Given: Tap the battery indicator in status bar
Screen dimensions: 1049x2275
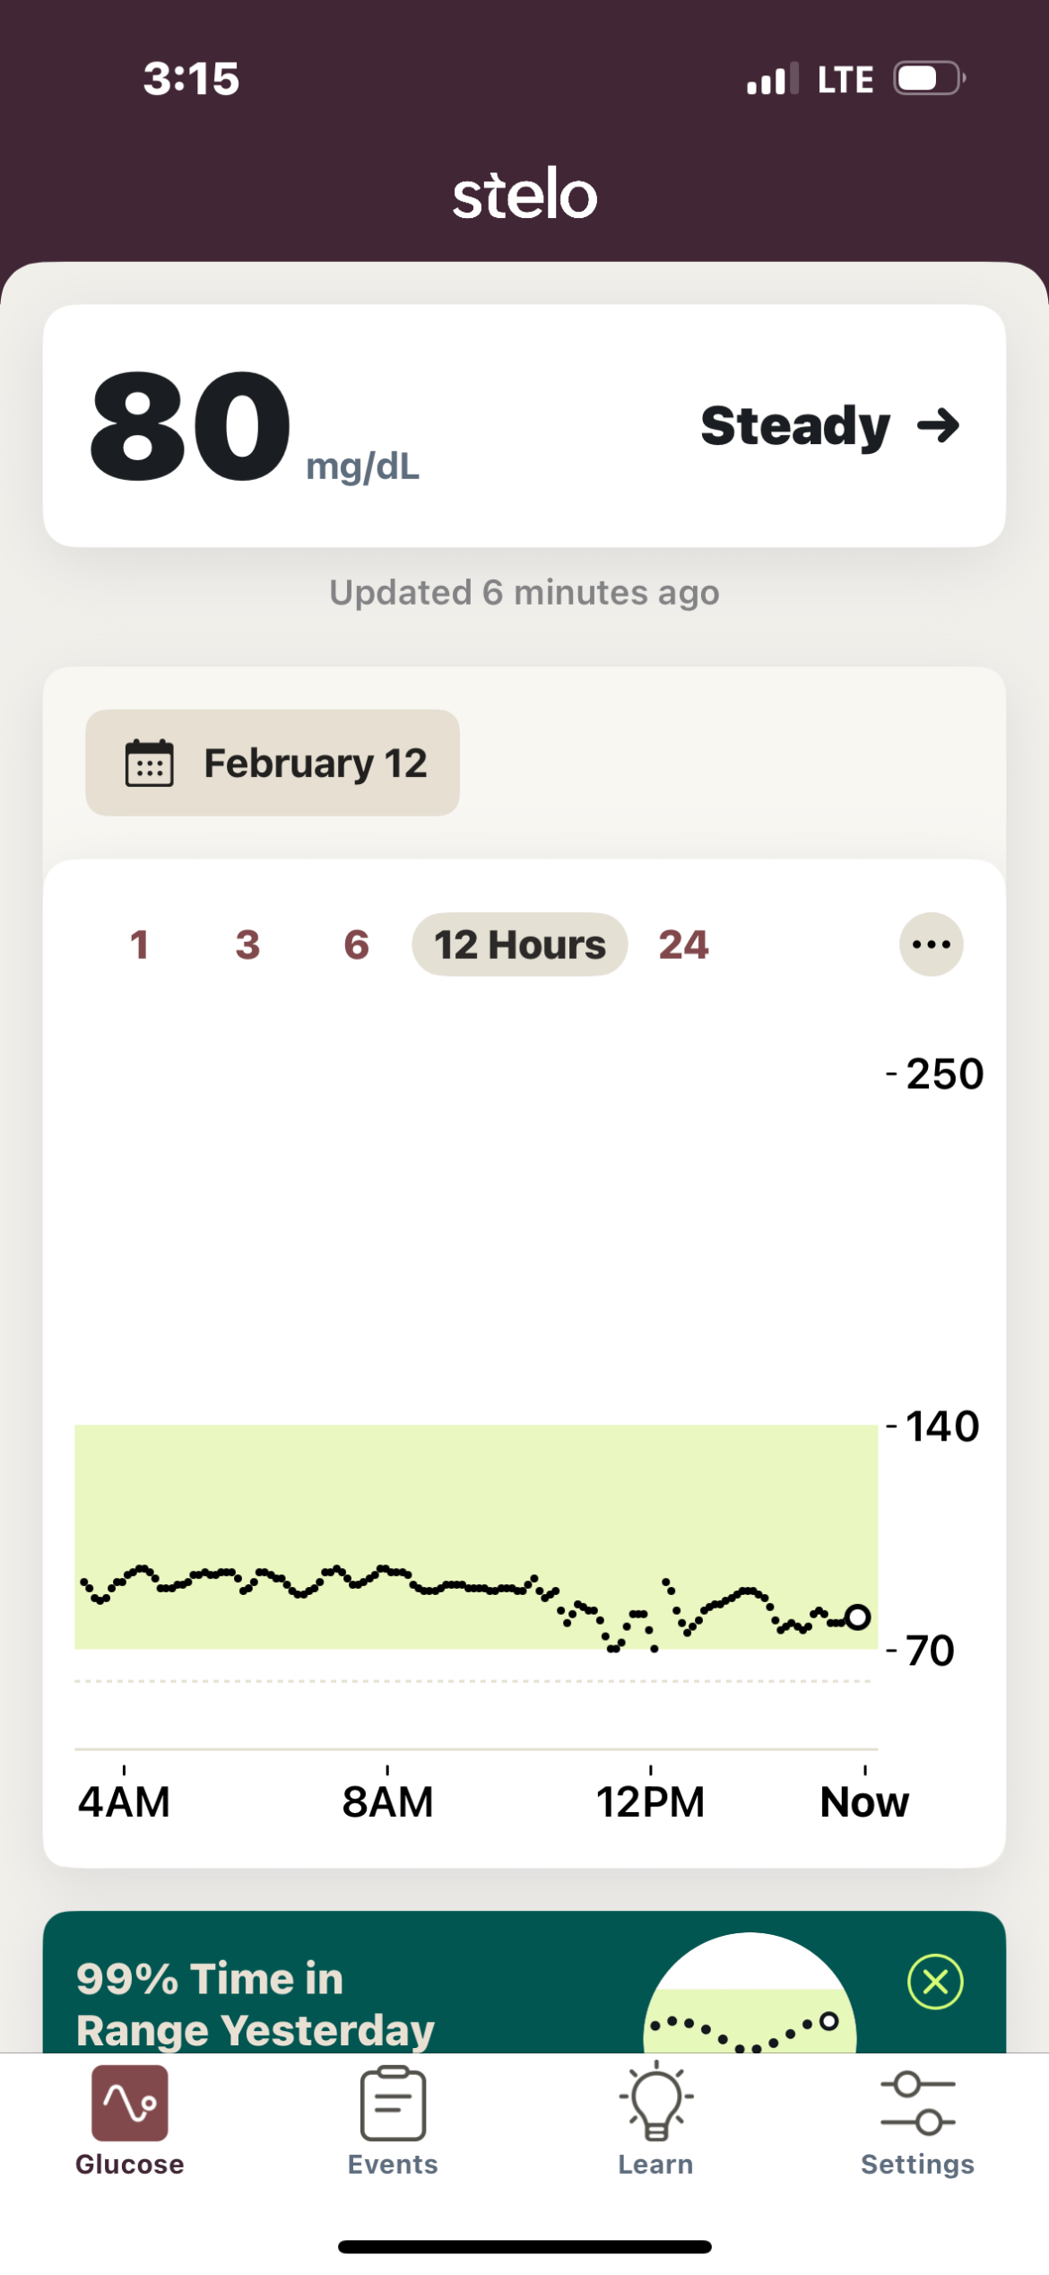Looking at the screenshot, I should click(928, 78).
